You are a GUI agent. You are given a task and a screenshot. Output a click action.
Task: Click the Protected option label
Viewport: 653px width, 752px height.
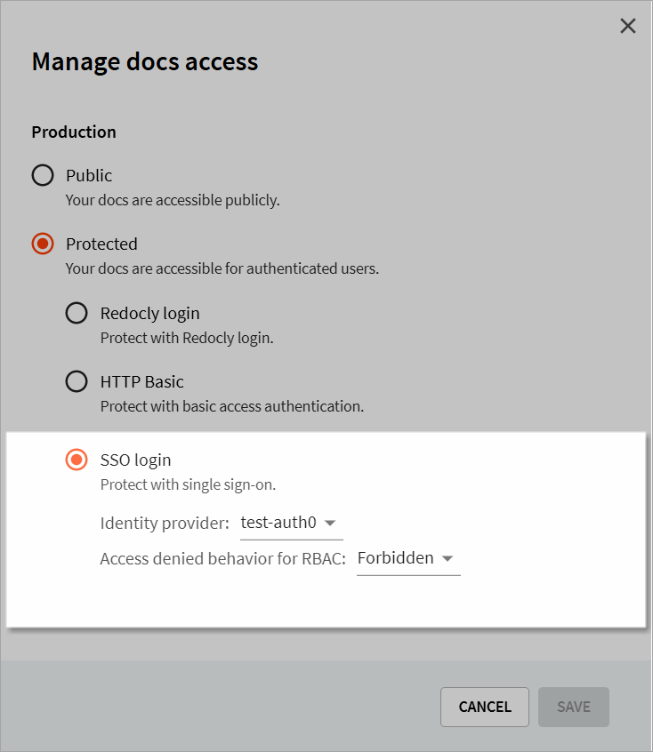point(101,244)
